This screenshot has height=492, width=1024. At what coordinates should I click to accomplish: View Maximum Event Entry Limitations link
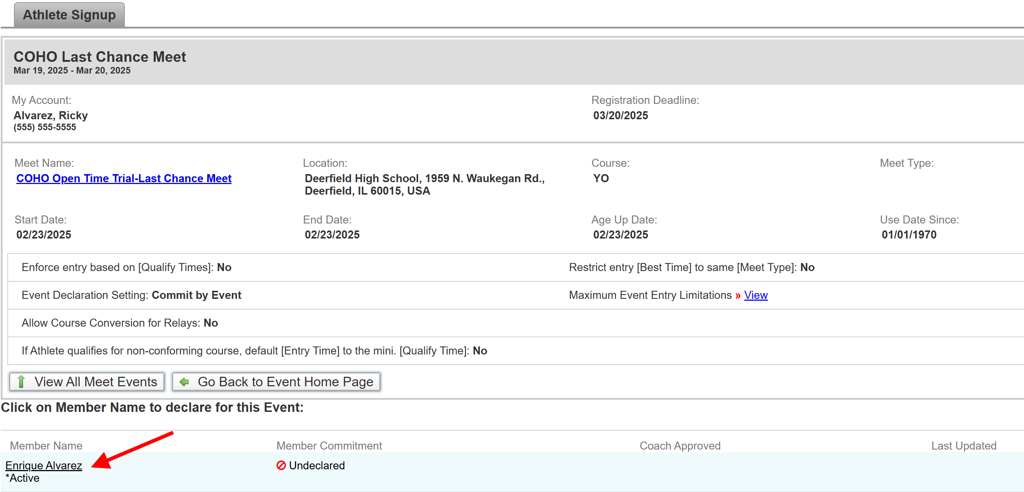coord(755,295)
